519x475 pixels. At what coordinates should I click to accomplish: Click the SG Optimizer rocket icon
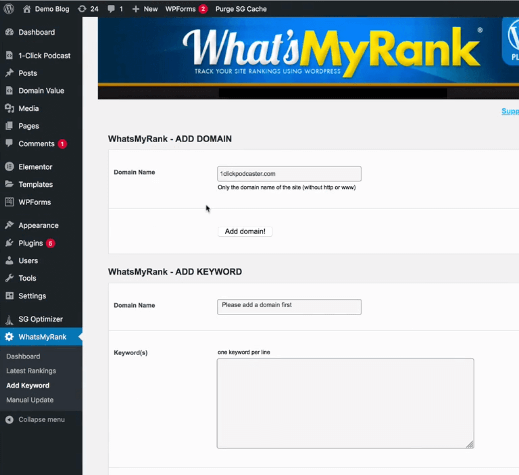(9, 320)
